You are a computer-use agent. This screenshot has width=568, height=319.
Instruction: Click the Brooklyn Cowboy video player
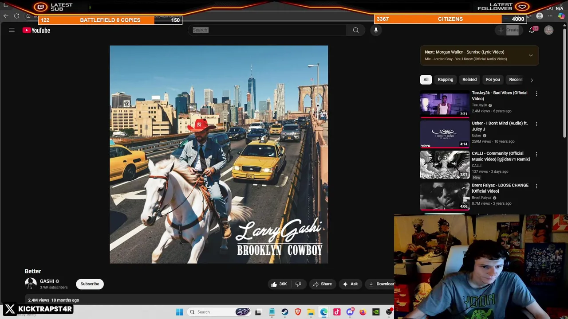(x=219, y=154)
